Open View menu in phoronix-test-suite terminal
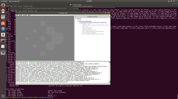Image resolution: width=178 pixels, height=99 pixels. 20,11
